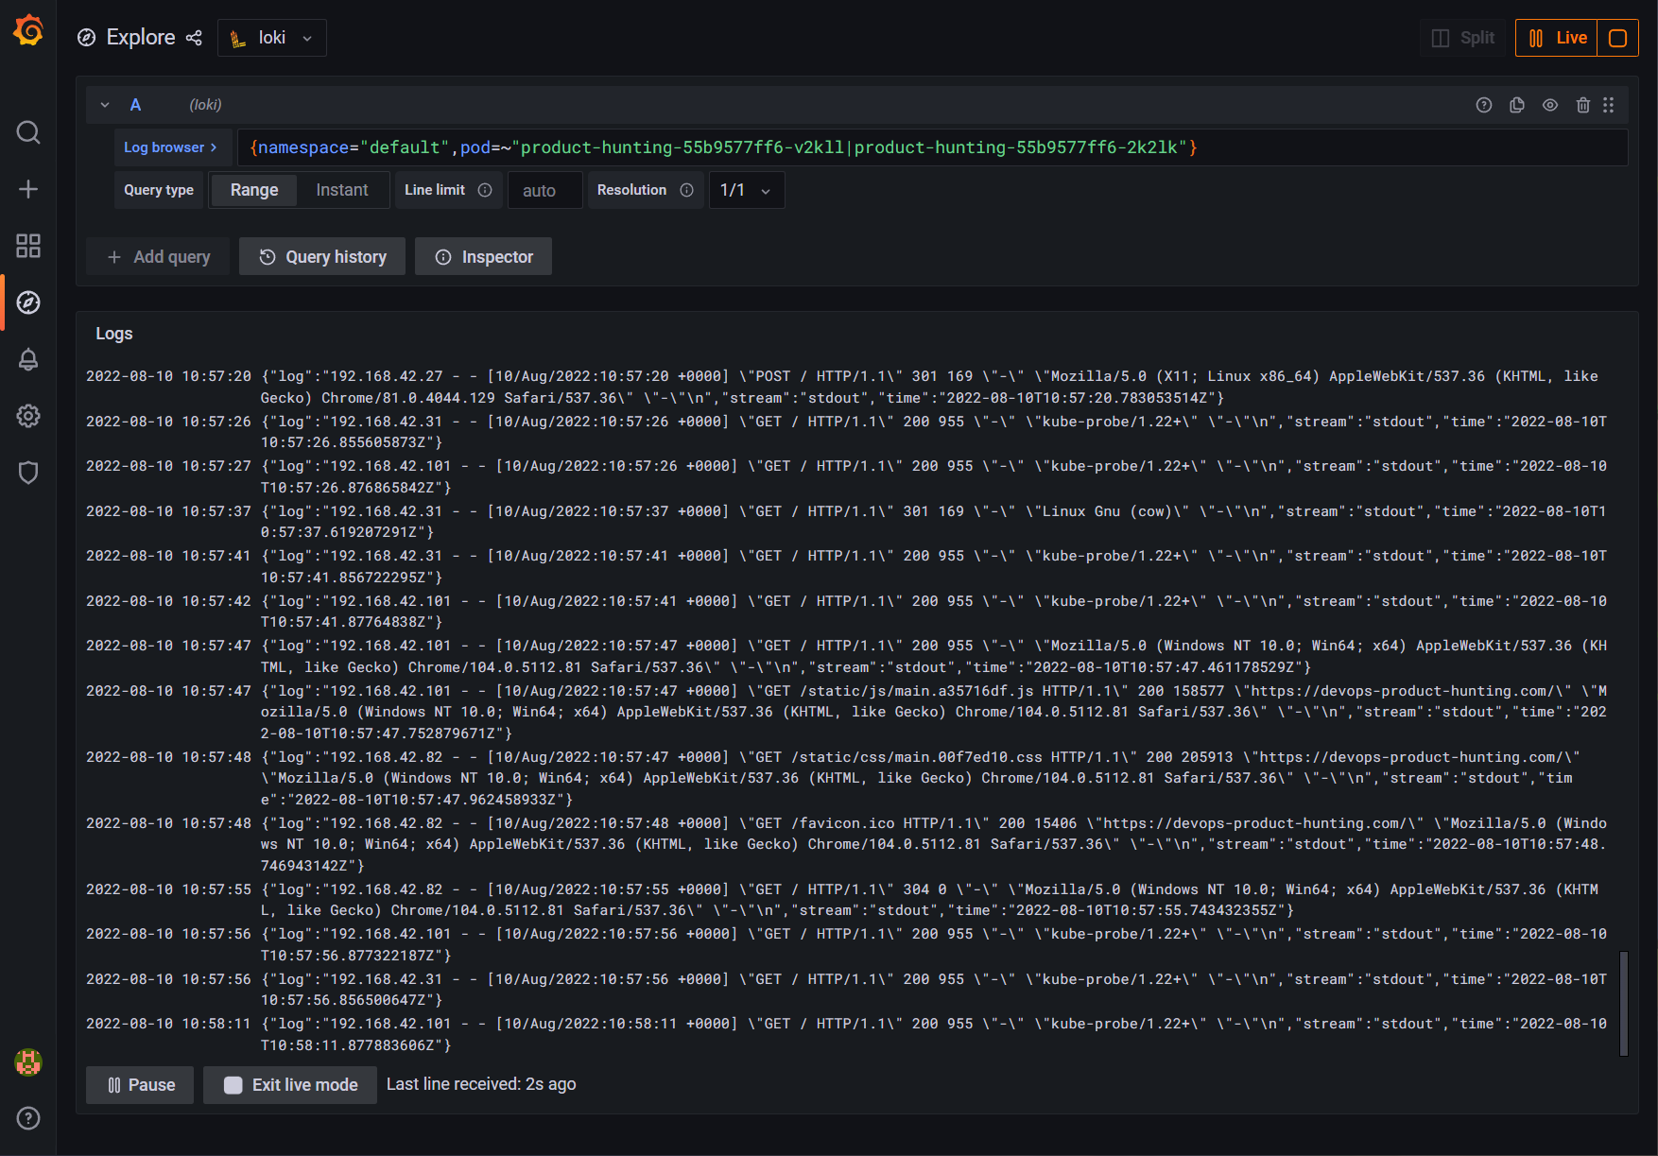Open the Server Admin shield icon
Image resolution: width=1658 pixels, height=1156 pixels.
(28, 473)
